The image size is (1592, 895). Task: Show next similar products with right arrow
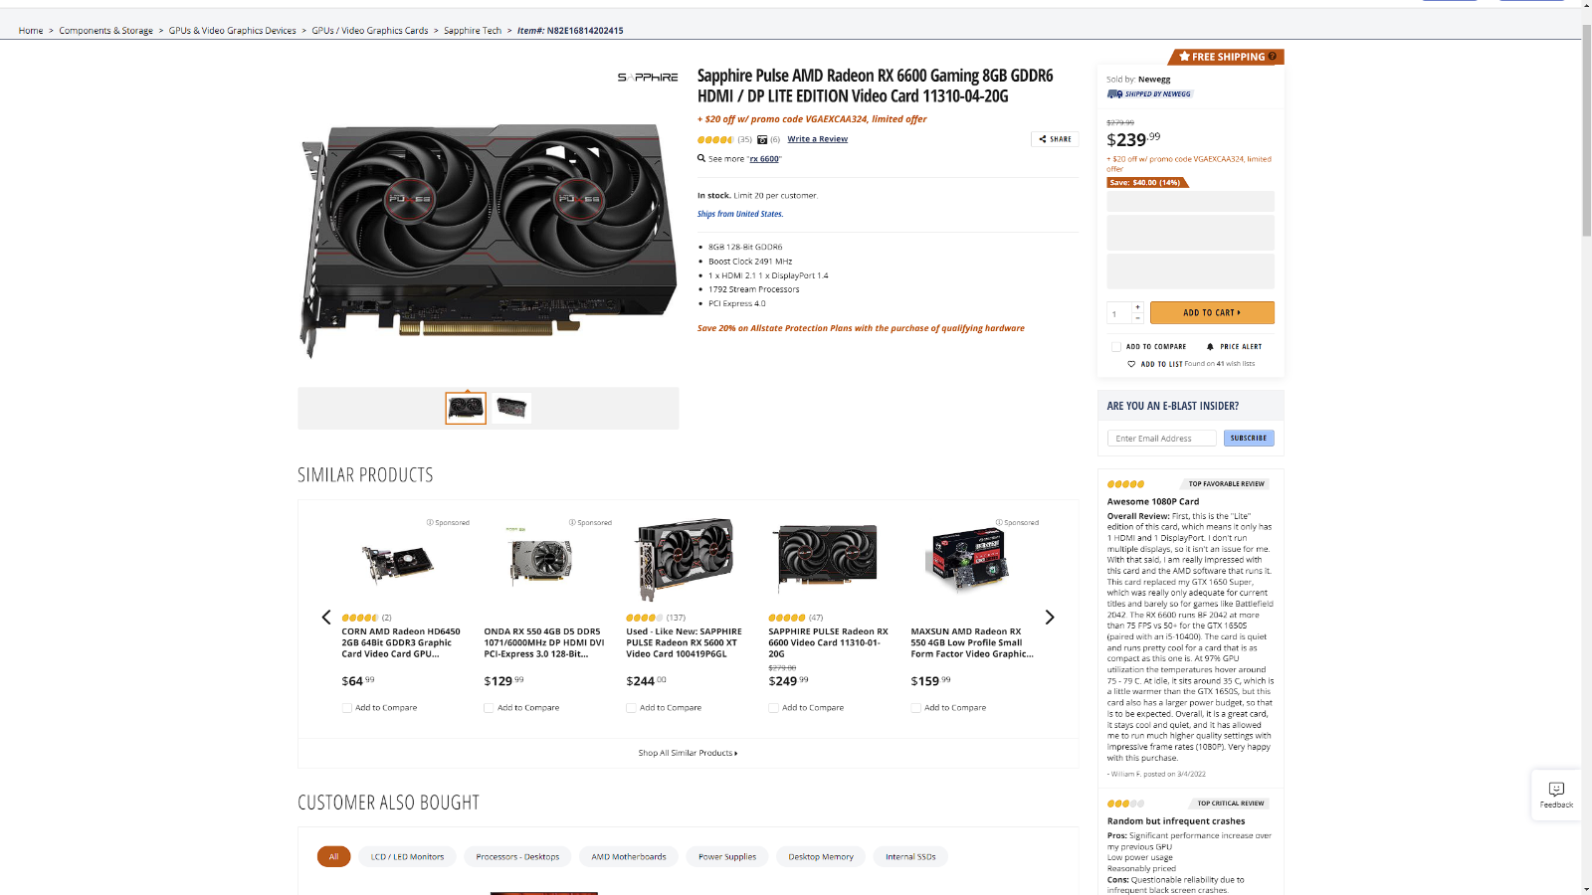pos(1050,618)
